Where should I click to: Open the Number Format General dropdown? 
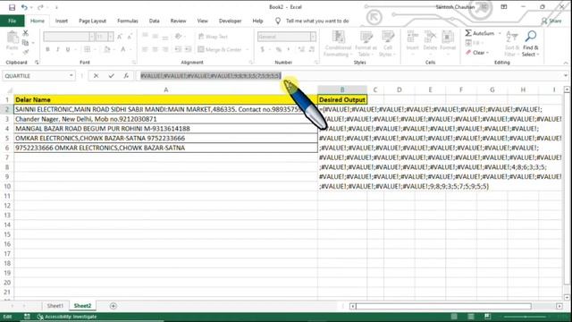[313, 37]
